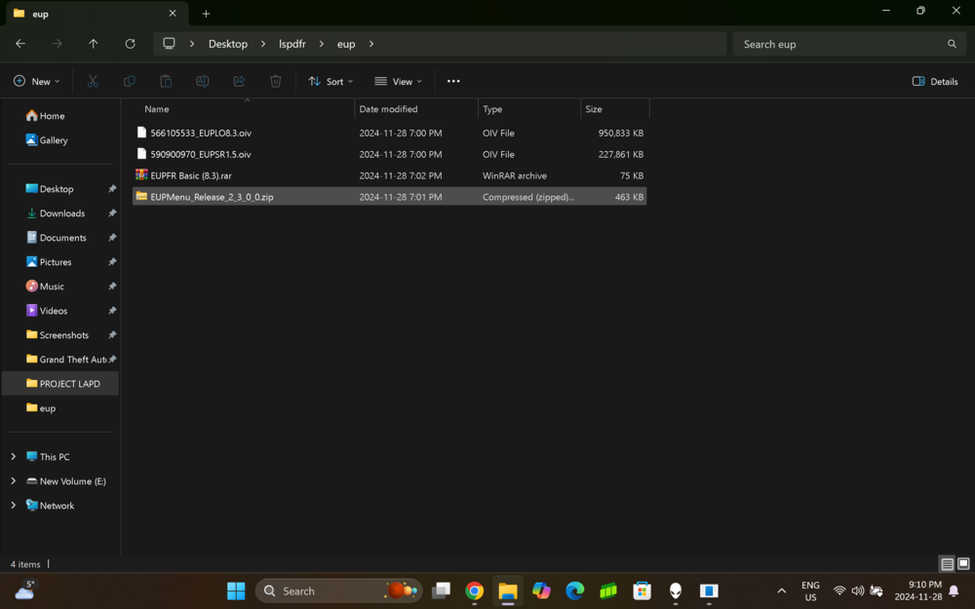The height and width of the screenshot is (609, 975).
Task: Switch to details layout via status bar toggle
Action: [x=947, y=564]
